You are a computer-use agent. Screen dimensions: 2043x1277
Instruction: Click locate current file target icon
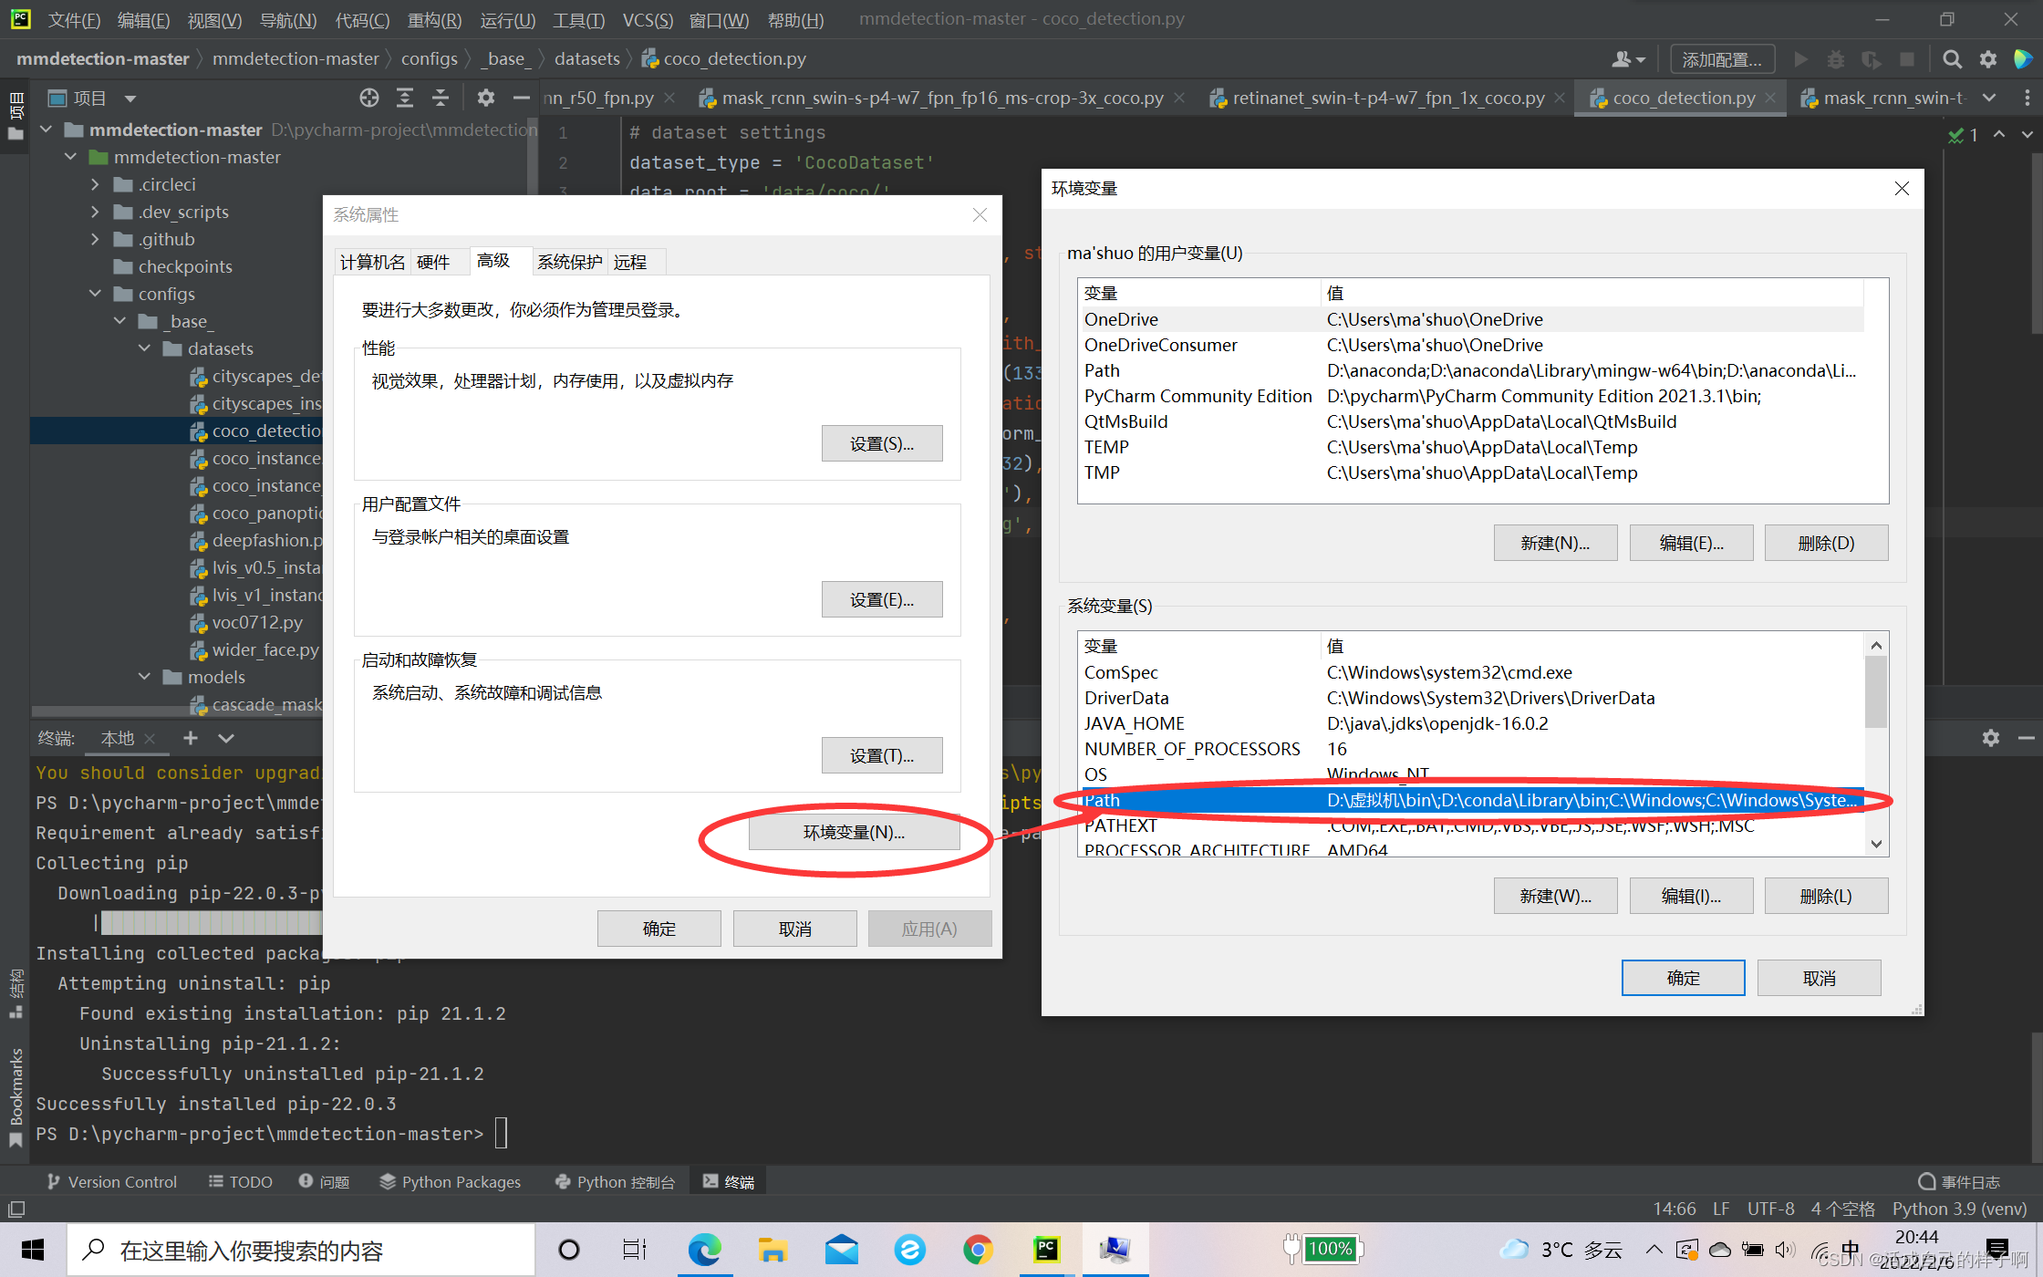click(x=368, y=98)
